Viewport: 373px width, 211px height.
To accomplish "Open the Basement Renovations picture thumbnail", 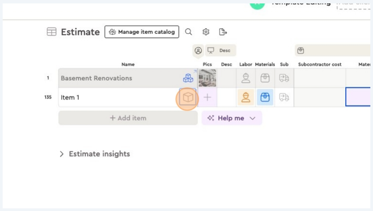I will pos(207,78).
